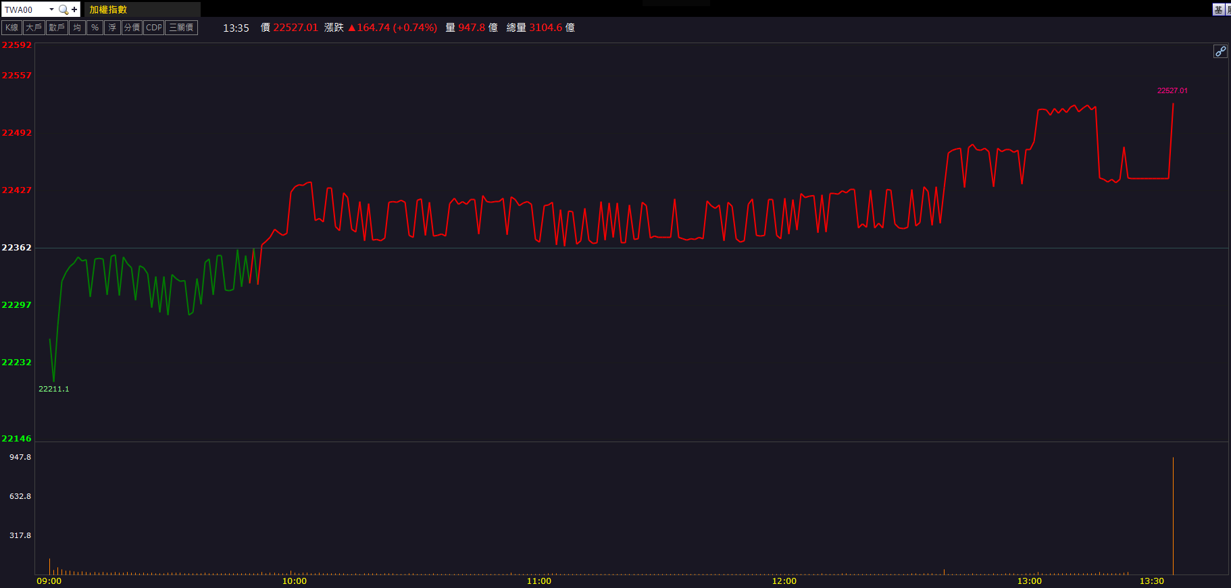The height and width of the screenshot is (588, 1231).
Task: Click the 09:00 time axis marker
Action: (x=49, y=581)
